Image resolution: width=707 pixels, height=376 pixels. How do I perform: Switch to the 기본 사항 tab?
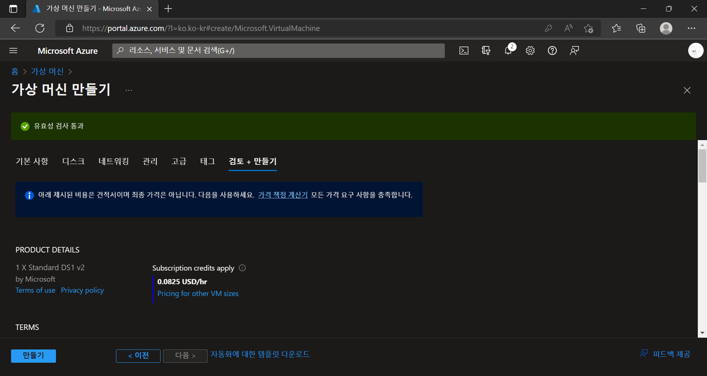[32, 161]
